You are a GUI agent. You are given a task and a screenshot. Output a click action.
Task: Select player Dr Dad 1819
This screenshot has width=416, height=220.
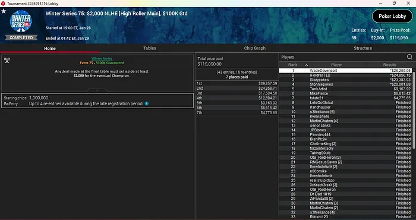pyautogui.click(x=345, y=194)
